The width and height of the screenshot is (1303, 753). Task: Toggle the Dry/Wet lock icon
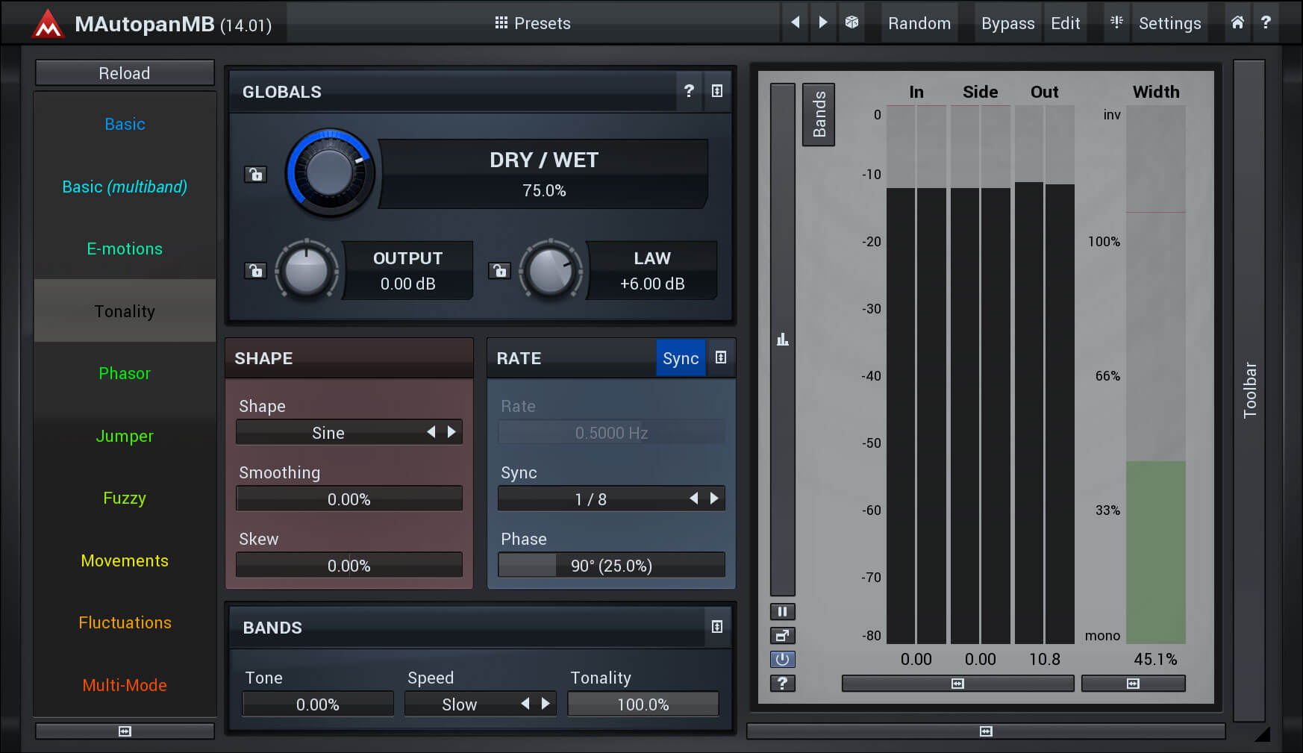click(x=255, y=175)
